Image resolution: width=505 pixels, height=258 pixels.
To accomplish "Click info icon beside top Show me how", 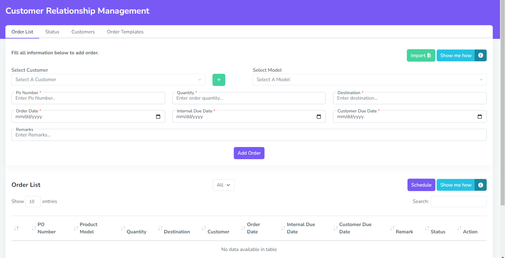I will (480, 56).
